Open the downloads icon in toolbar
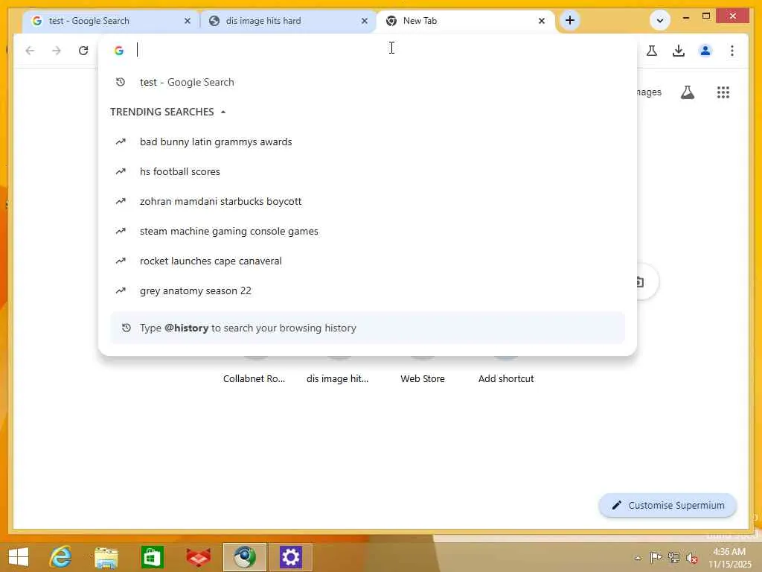Screen dimensions: 762x572 pyautogui.click(x=679, y=51)
